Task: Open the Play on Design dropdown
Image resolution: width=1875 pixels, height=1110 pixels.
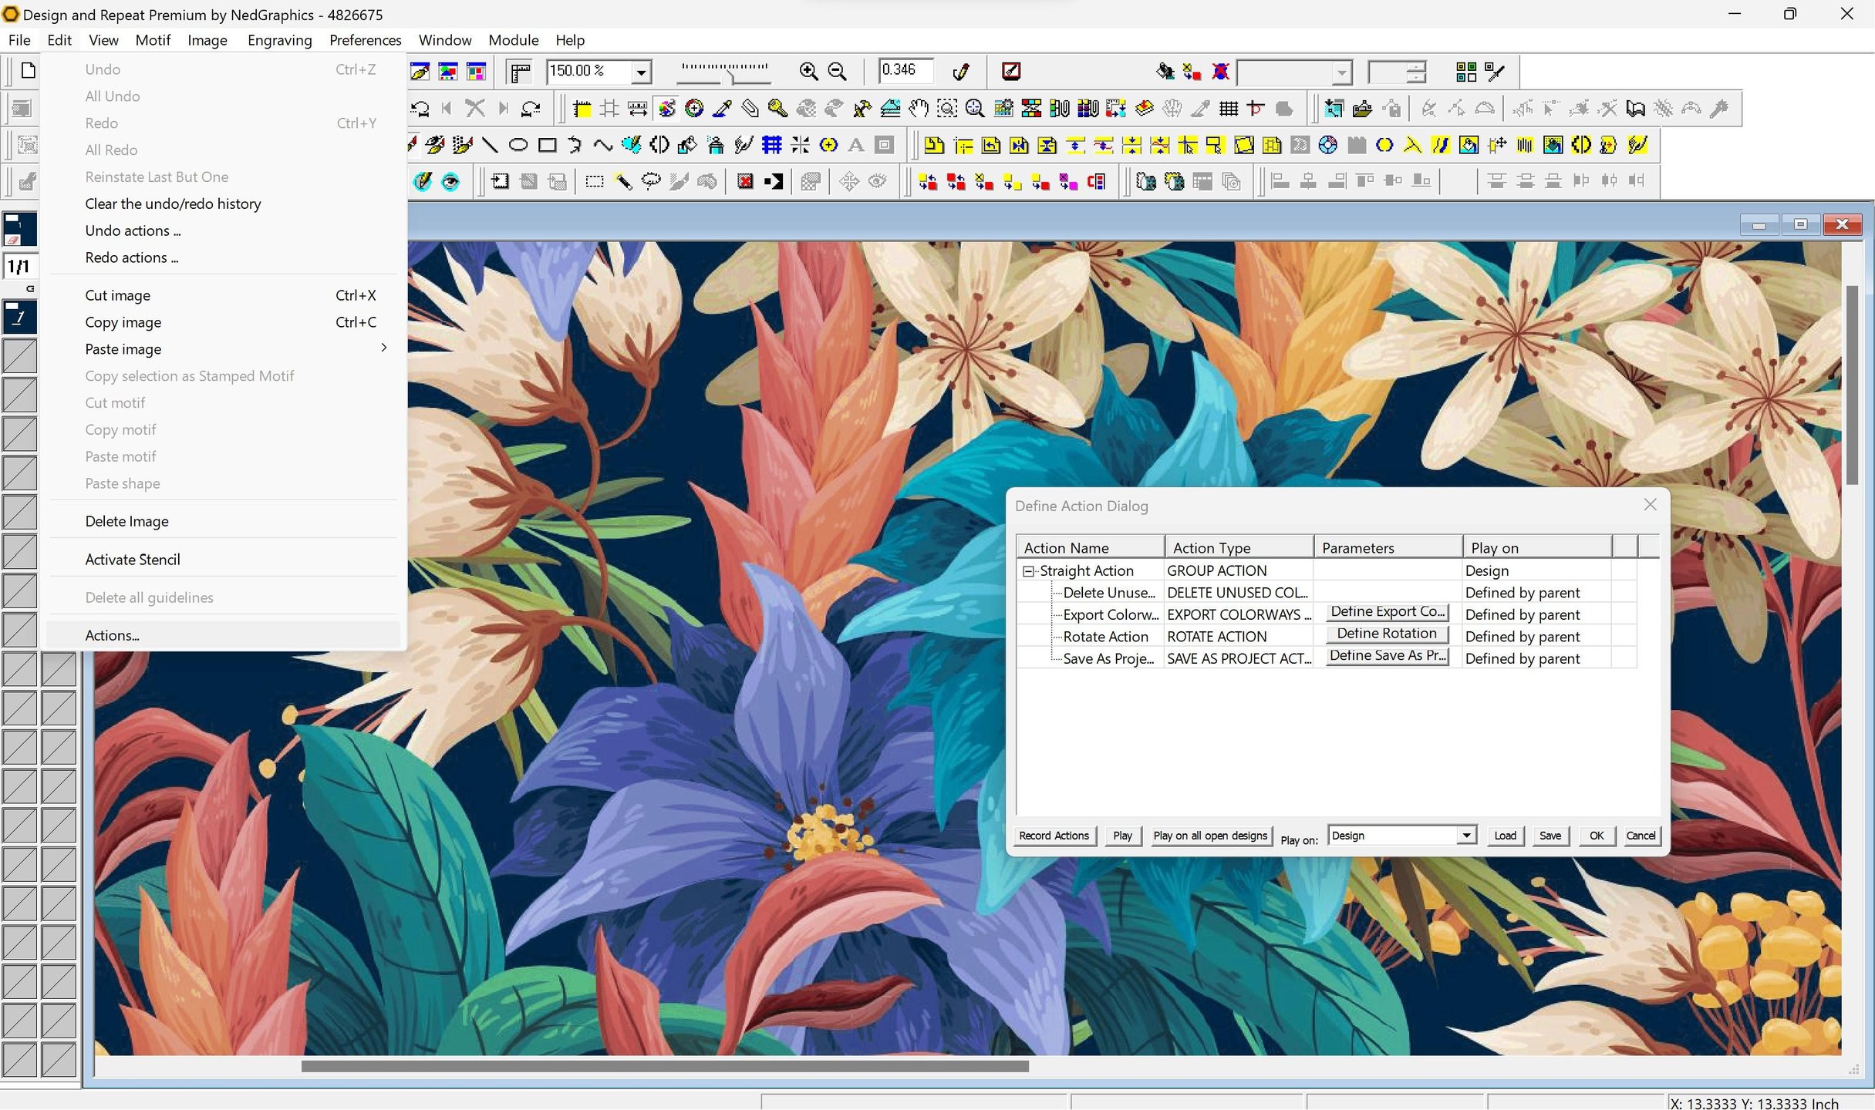Action: tap(1465, 836)
